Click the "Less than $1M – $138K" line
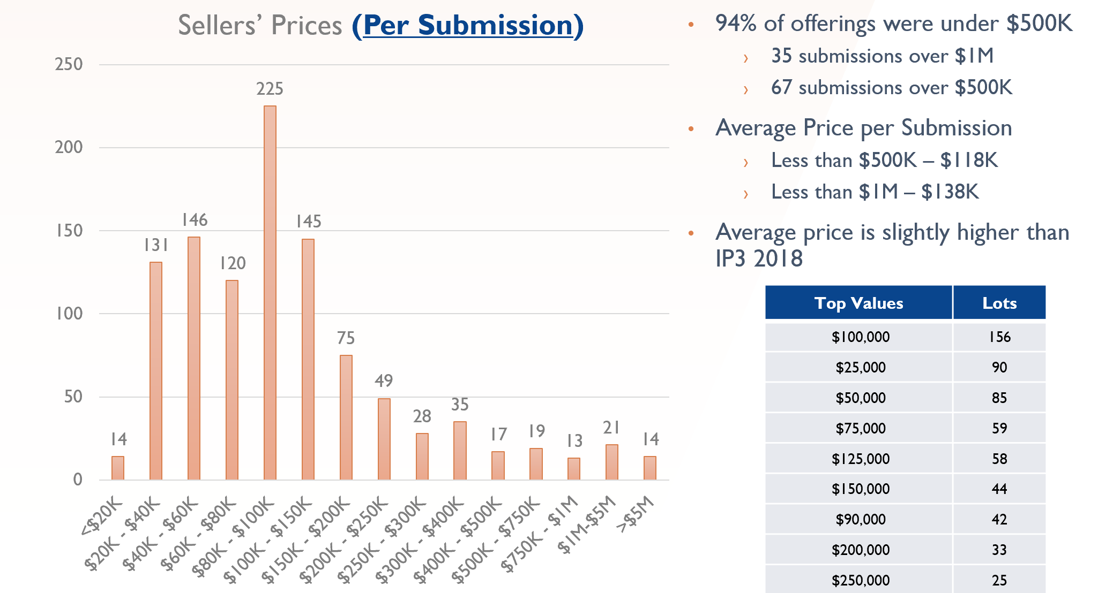Image resolution: width=1098 pixels, height=593 pixels. pos(875,192)
